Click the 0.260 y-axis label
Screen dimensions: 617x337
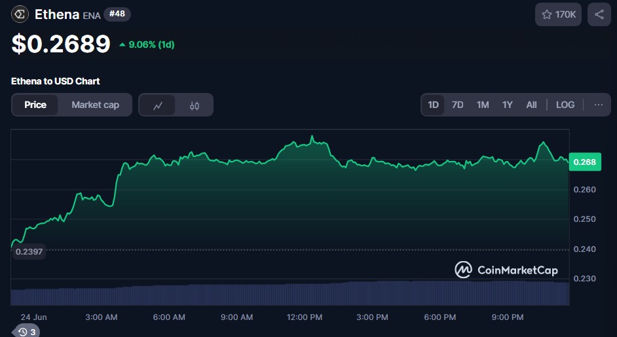[585, 190]
